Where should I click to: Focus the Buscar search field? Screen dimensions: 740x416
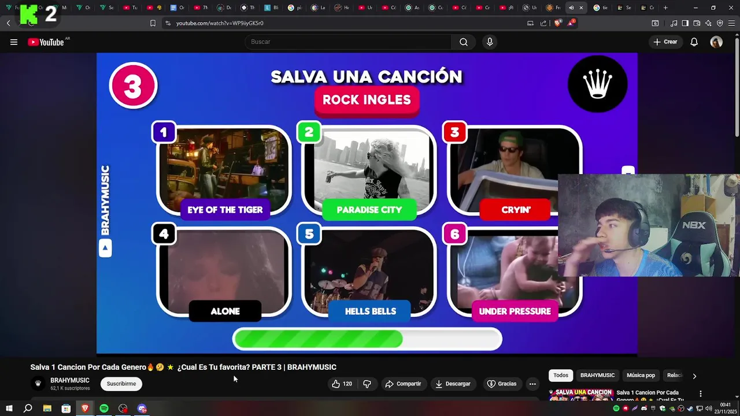[348, 42]
